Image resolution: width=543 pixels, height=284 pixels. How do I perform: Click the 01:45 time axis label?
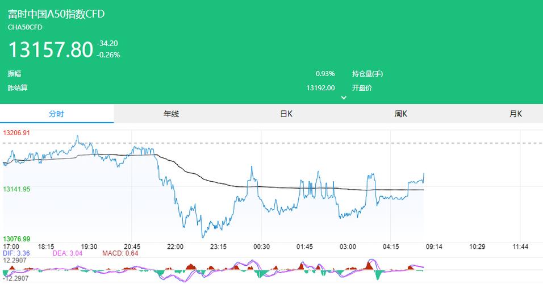coord(304,247)
